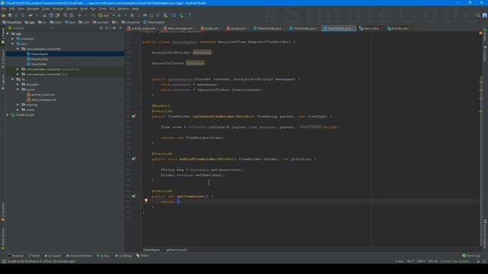
Task: Open Search Everywhere magnifier icon
Action: pyautogui.click(x=478, y=15)
